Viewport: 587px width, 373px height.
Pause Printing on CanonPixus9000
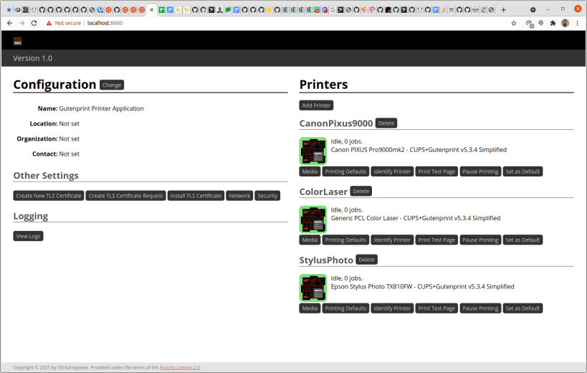click(480, 171)
